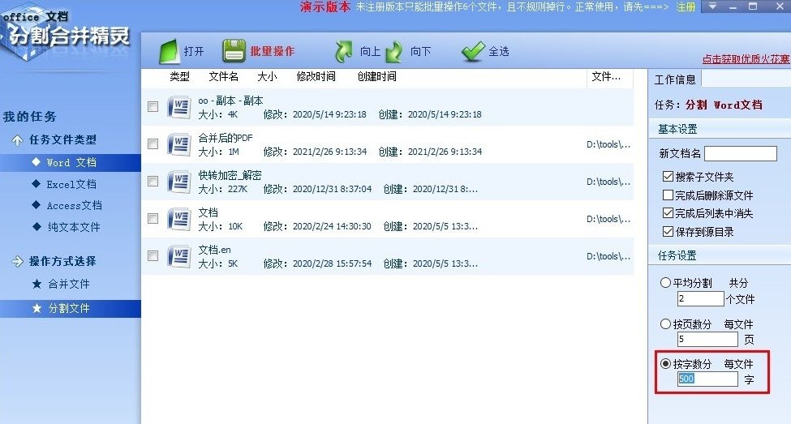
Task: Select the 平均分割 radio button
Action: [x=666, y=283]
